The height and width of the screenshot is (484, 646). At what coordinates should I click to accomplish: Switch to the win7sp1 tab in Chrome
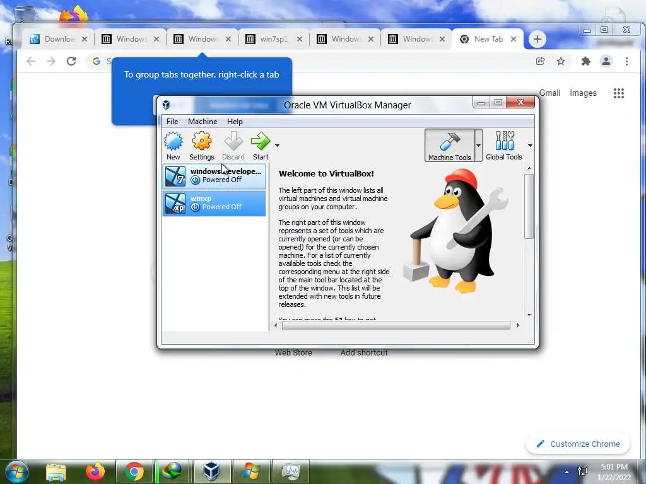pyautogui.click(x=274, y=39)
